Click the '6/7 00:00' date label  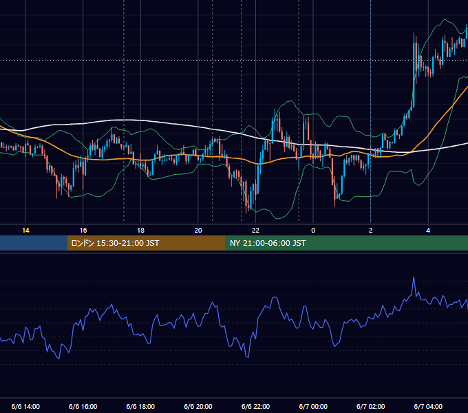[x=313, y=406]
